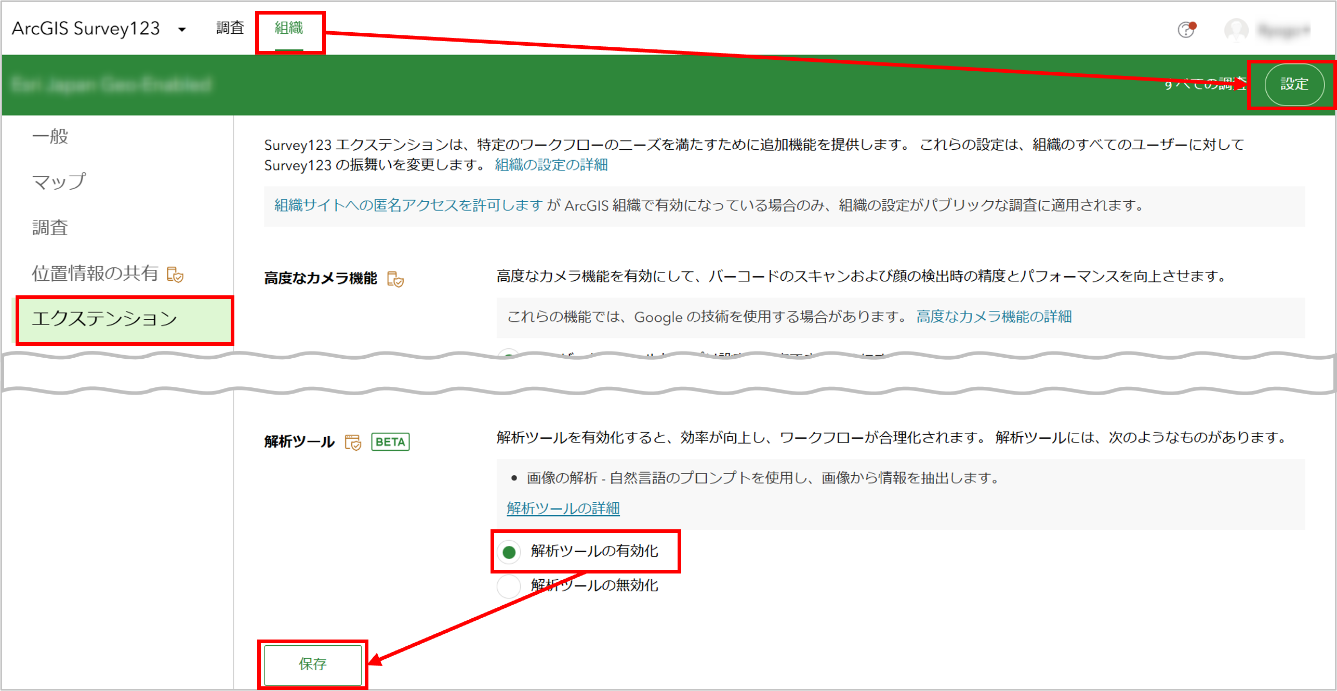Click the shield icon next to 高度なカメラ機能
The image size is (1337, 691).
(395, 279)
